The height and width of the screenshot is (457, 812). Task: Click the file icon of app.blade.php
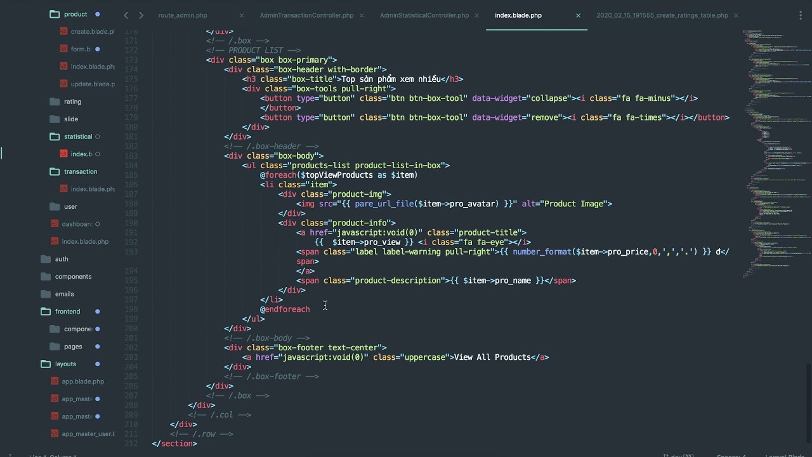click(x=55, y=381)
